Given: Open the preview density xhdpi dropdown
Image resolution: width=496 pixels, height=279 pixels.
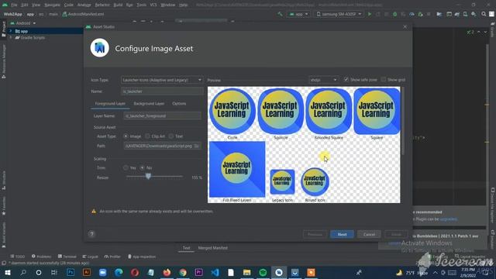Looking at the screenshot, I should 323,80.
